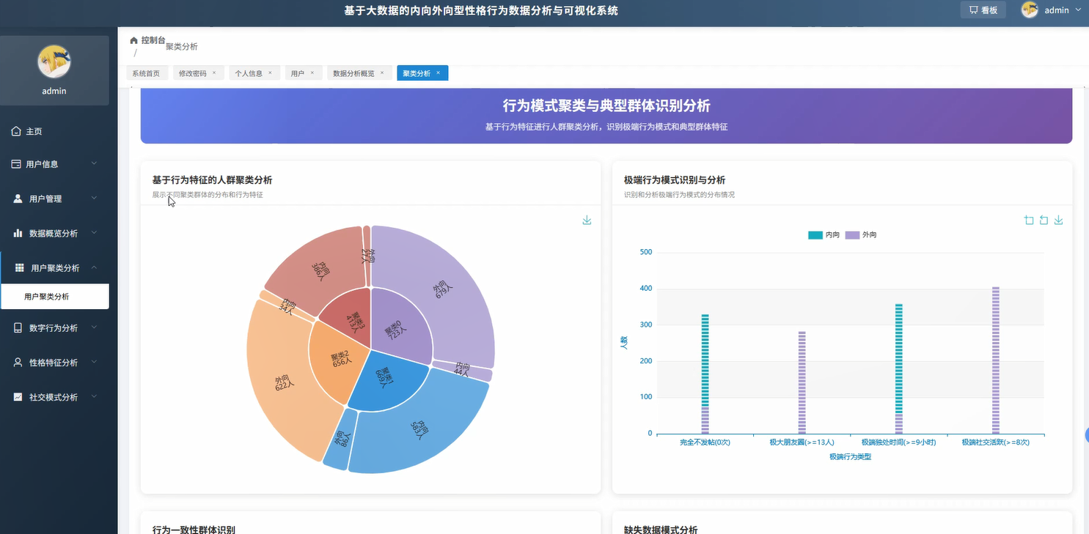Screen dimensions: 1089x534
Task: Click the purple bar above 极大朋友圈(>=13人)
Action: [x=802, y=382]
